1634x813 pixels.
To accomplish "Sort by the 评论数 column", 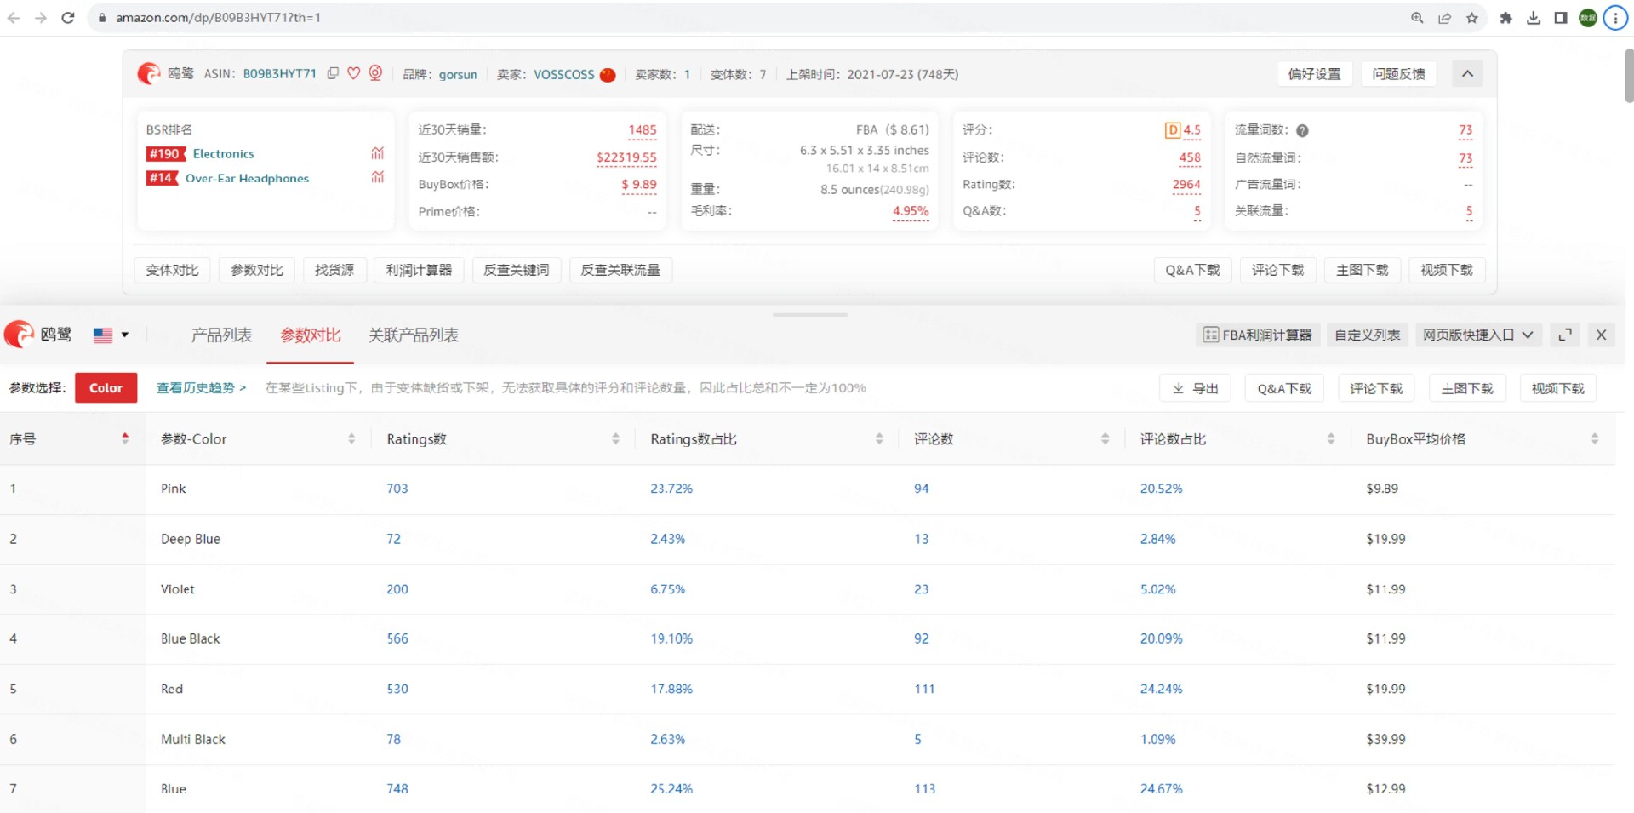I will tap(1105, 438).
